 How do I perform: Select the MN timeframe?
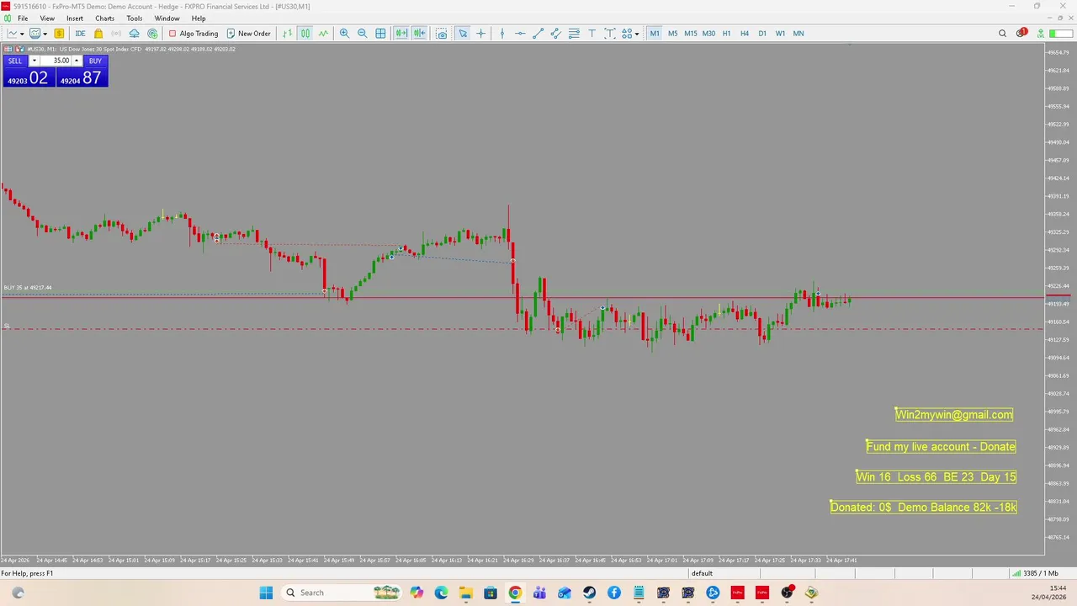pyautogui.click(x=798, y=34)
